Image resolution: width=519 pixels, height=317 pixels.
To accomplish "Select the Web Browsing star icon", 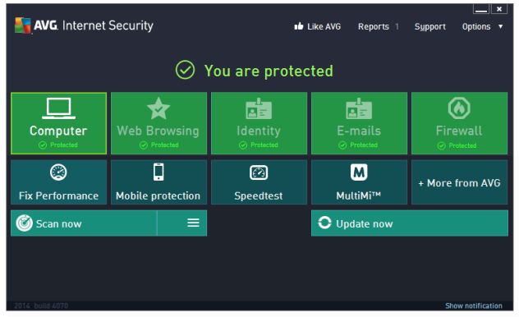I will (158, 108).
